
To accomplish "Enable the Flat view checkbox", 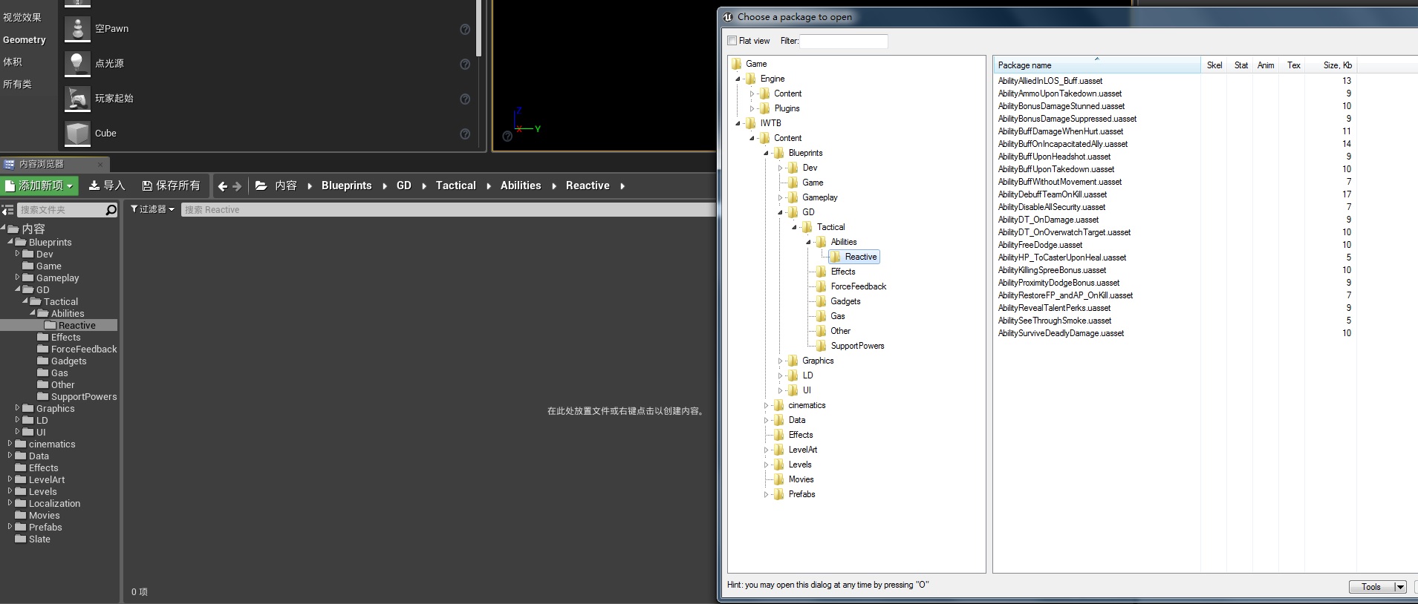I will click(732, 41).
